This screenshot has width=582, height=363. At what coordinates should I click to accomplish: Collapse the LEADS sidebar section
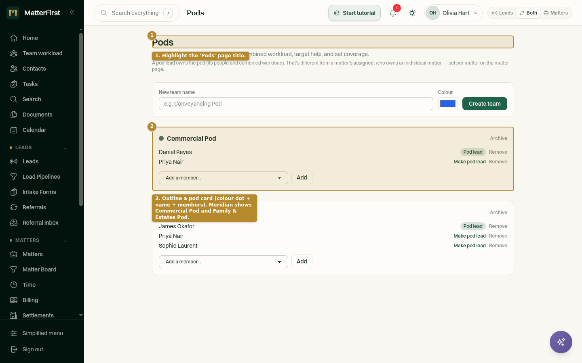click(65, 148)
